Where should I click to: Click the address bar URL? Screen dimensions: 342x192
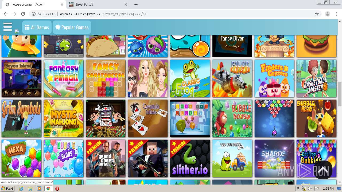(x=103, y=14)
